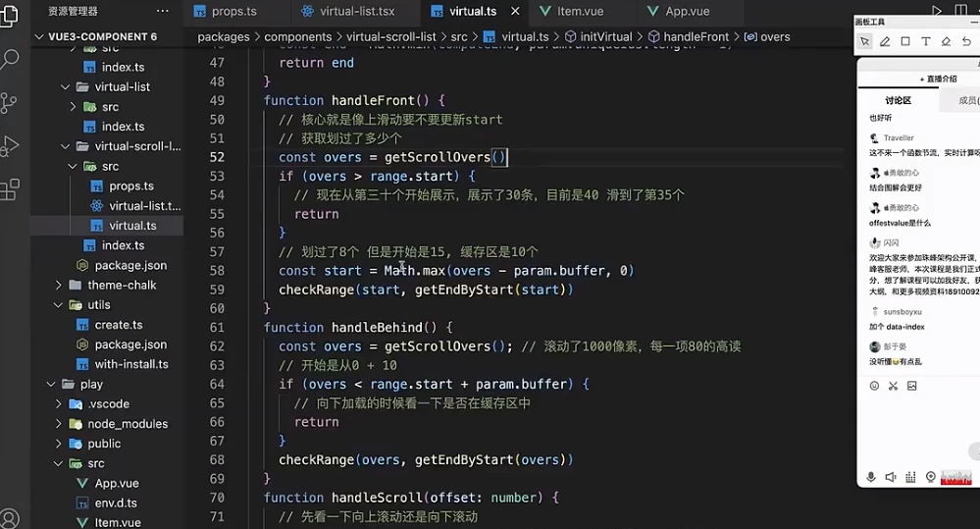980x529 pixels.
Task: Toggle the speaker sound in live panel
Action: pos(890,477)
